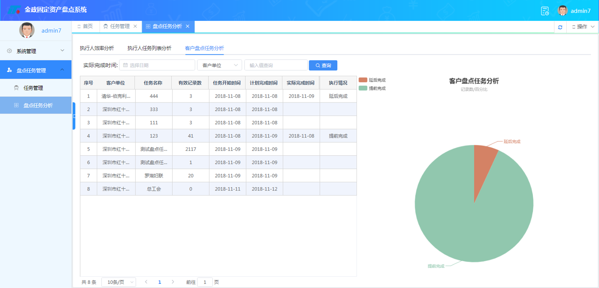Close the 任务管理 tab

[135, 26]
